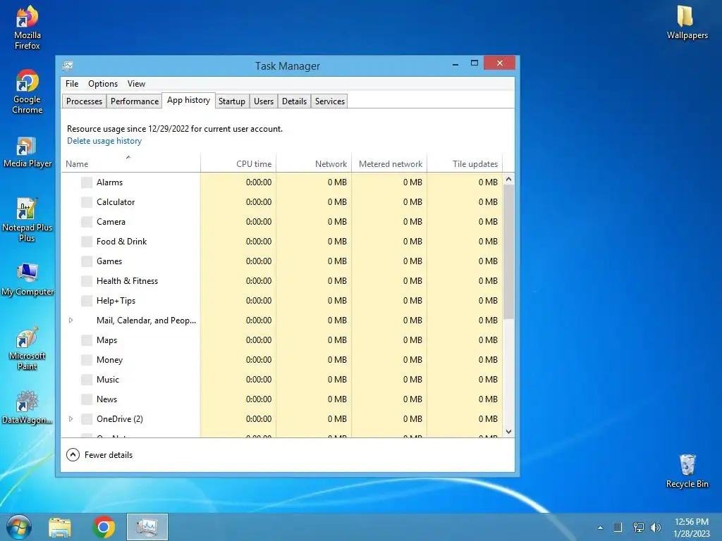Open DataWagon desktop shortcut
Viewport: 722px width, 541px height.
tap(27, 408)
